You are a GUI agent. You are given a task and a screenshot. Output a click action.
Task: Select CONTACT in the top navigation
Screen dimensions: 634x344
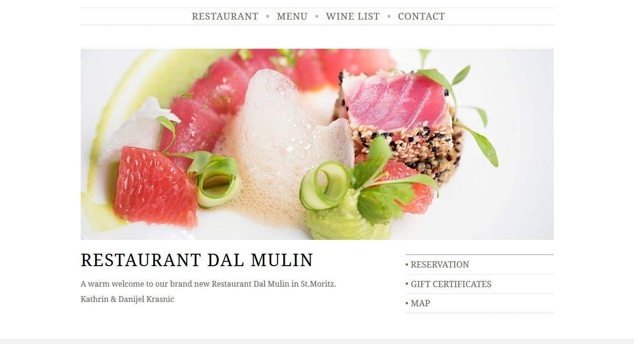pos(421,16)
